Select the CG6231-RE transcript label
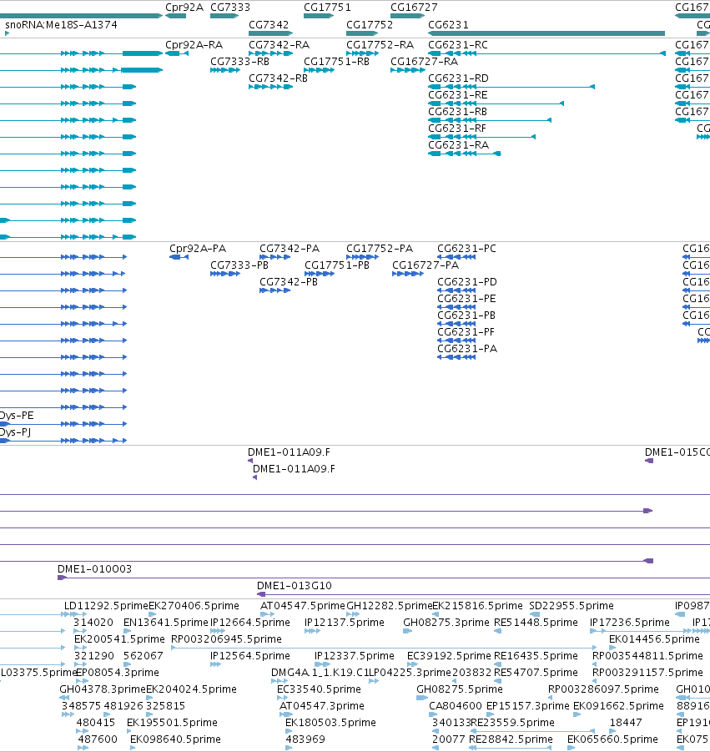Image resolution: width=710 pixels, height=752 pixels. (x=458, y=95)
